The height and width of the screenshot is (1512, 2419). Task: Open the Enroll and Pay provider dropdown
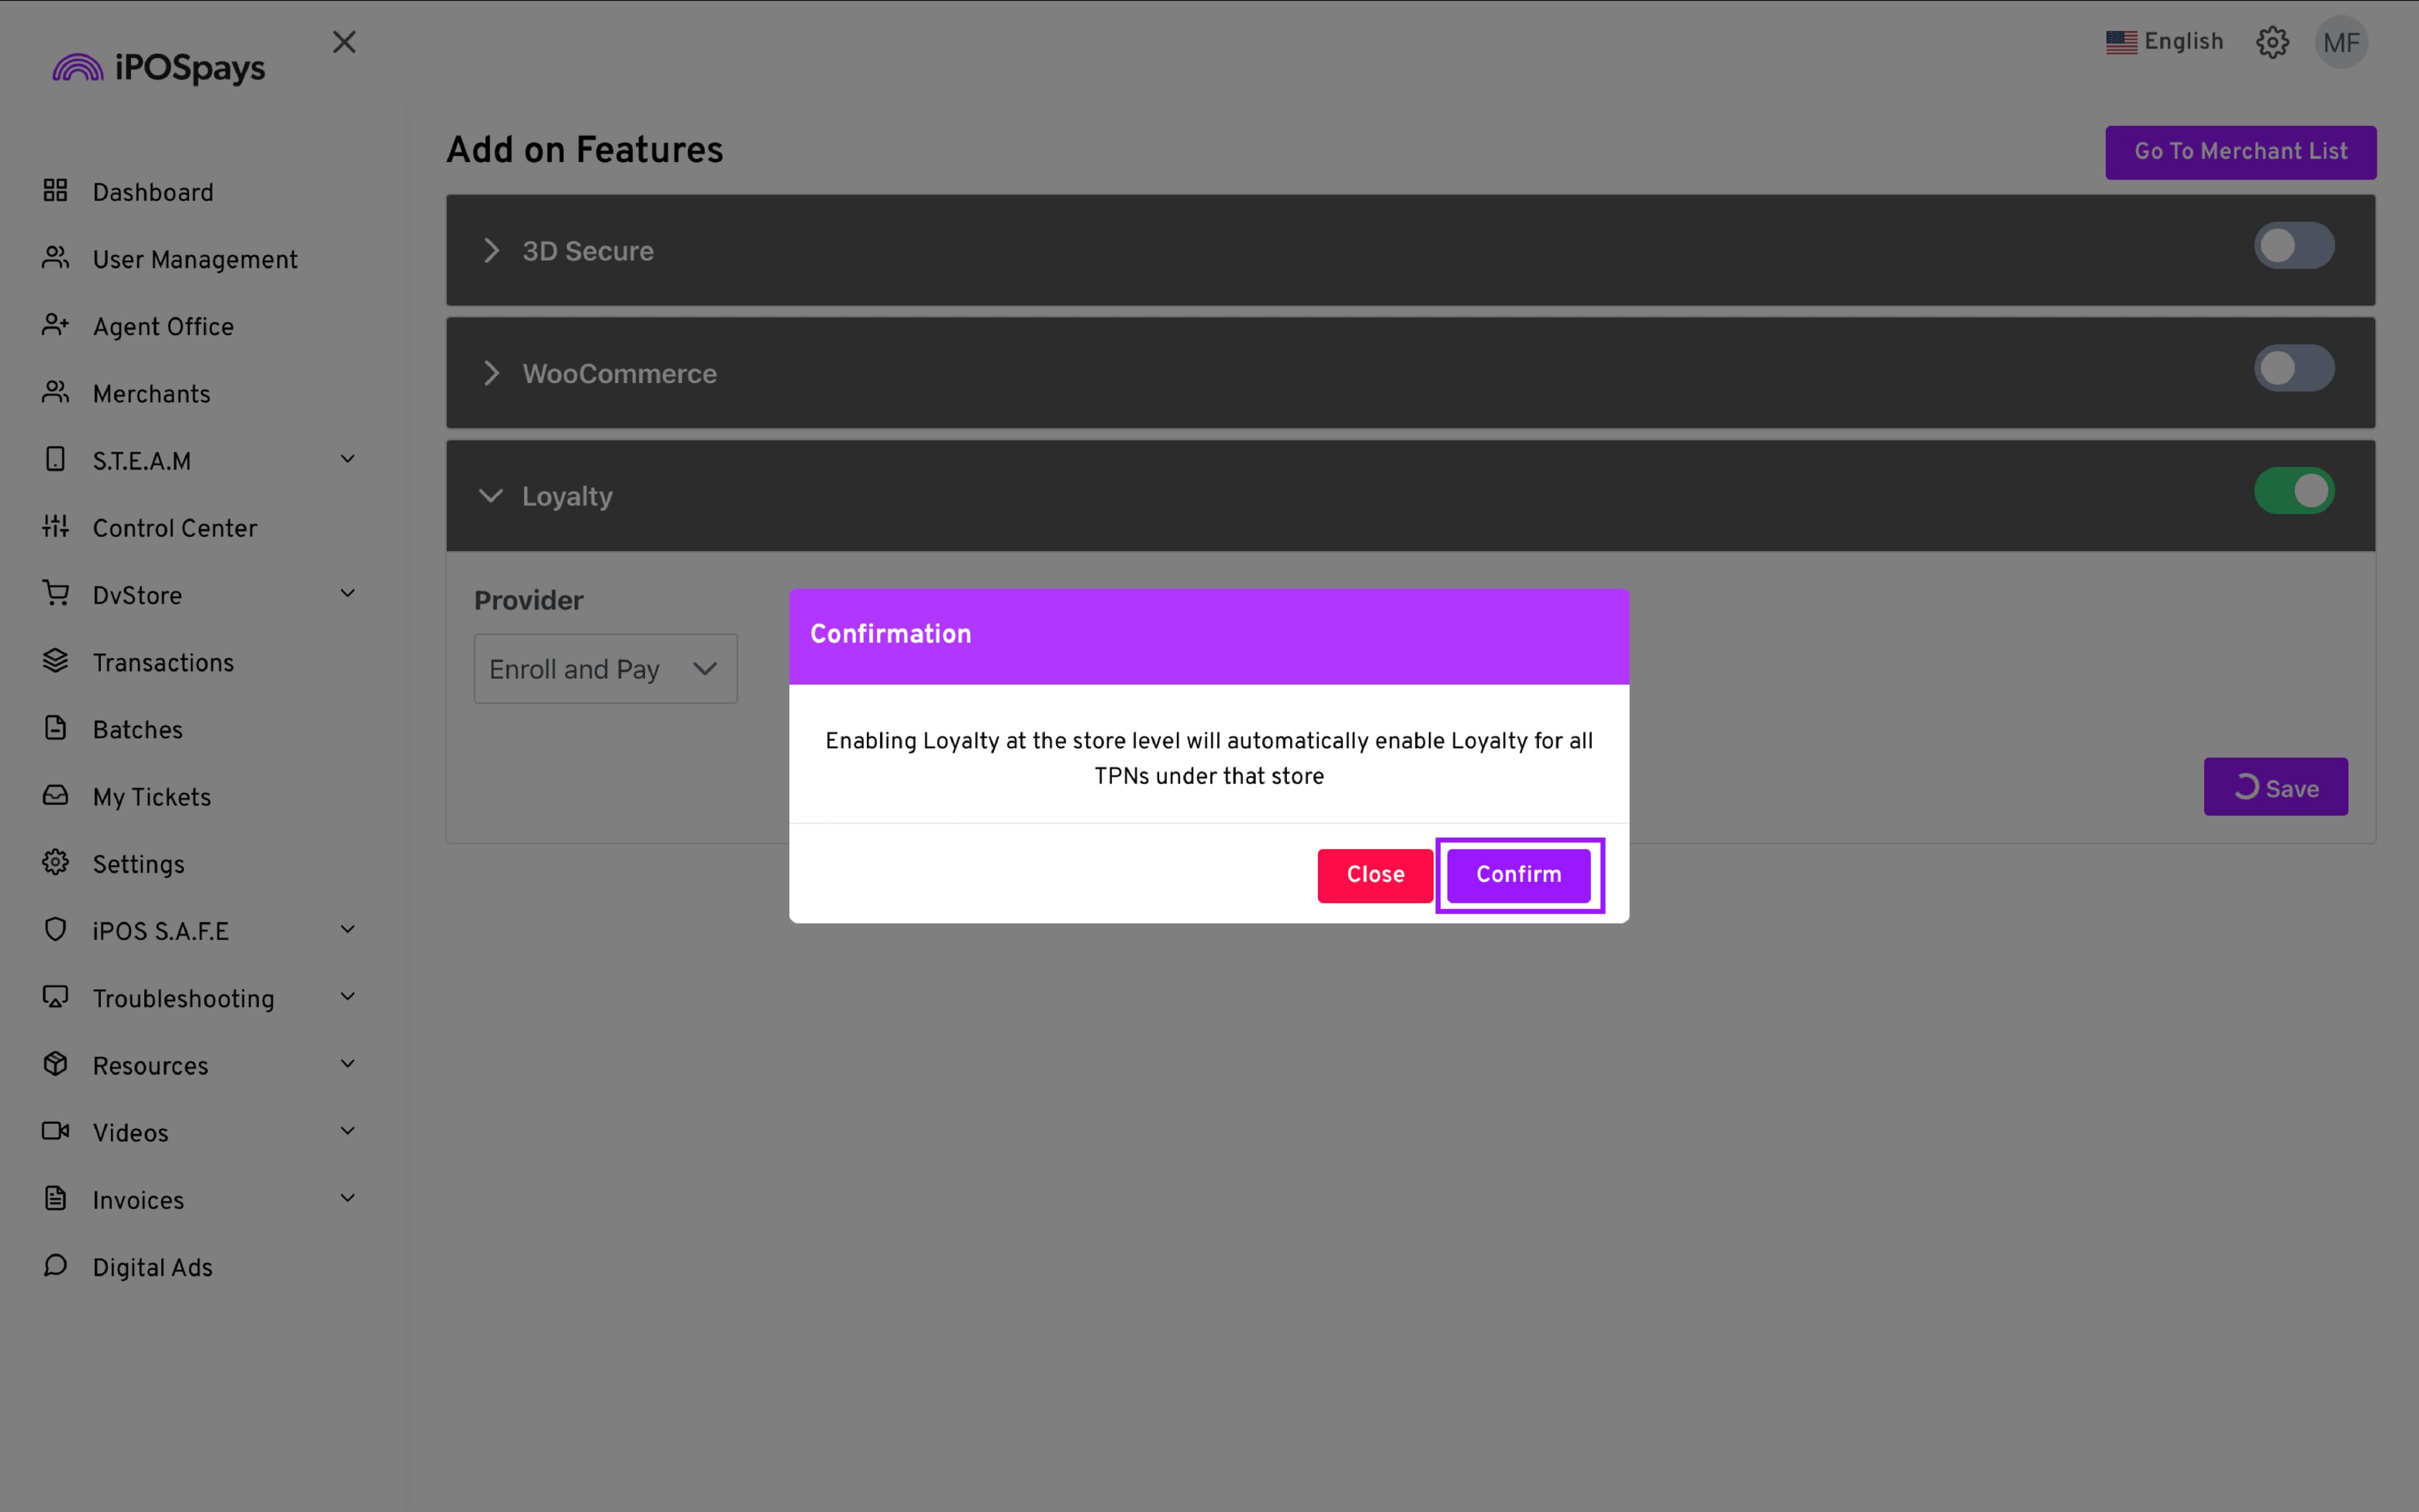[x=605, y=669]
